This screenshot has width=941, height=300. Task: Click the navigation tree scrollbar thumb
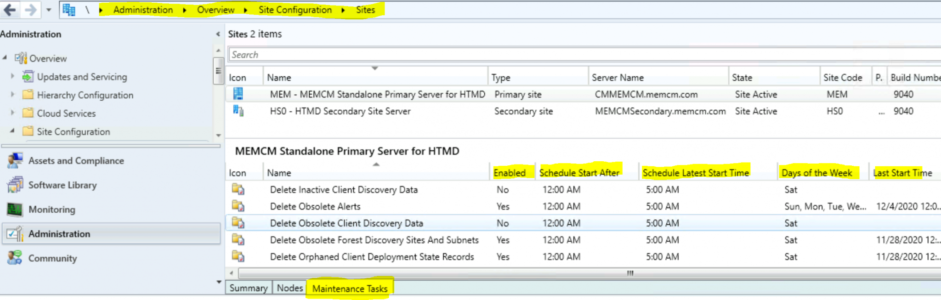coord(218,70)
